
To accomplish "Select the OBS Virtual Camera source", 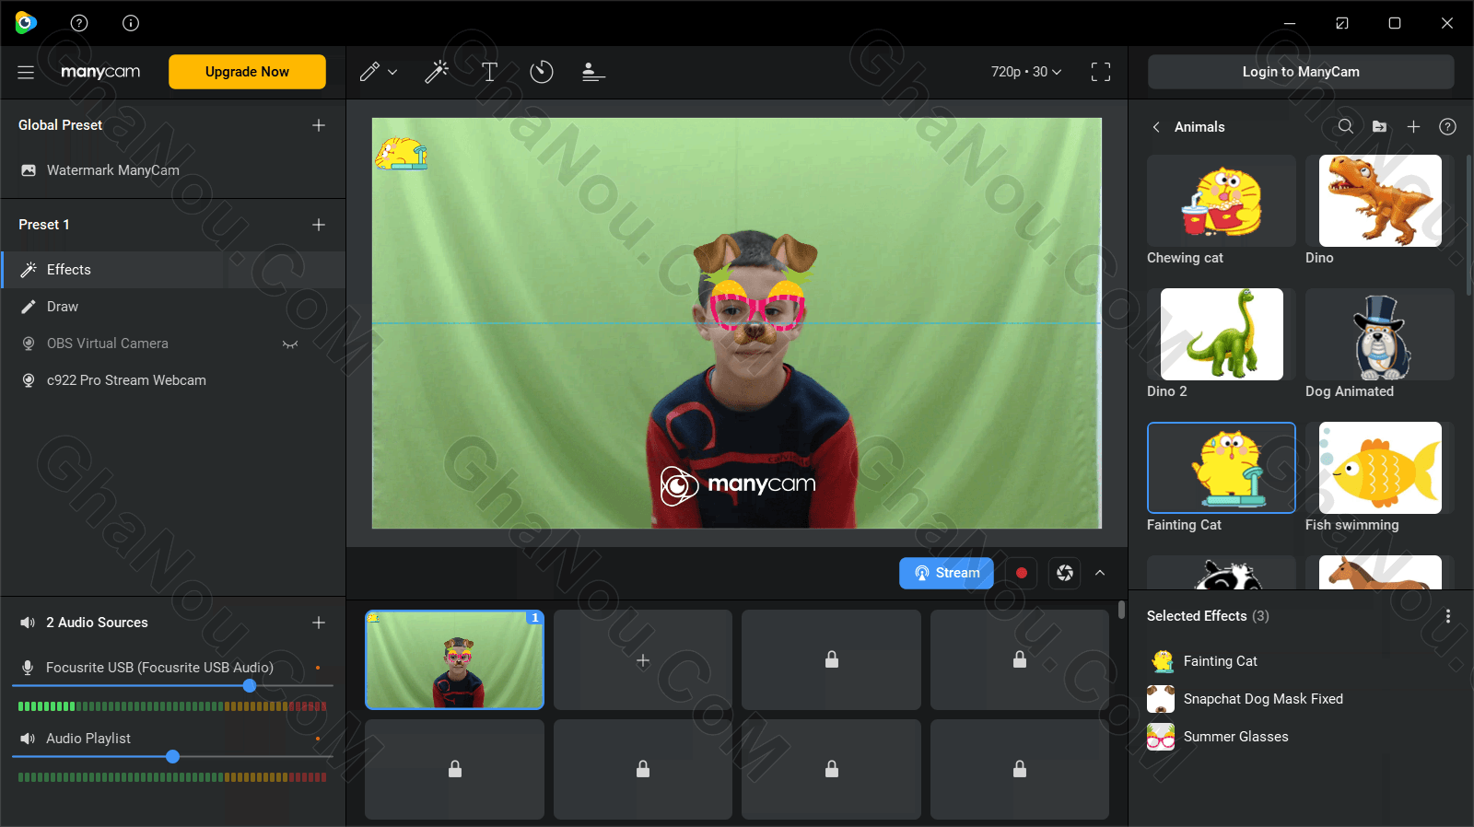I will pyautogui.click(x=173, y=344).
